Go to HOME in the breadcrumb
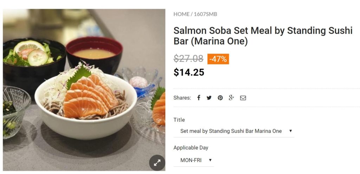 pos(181,14)
